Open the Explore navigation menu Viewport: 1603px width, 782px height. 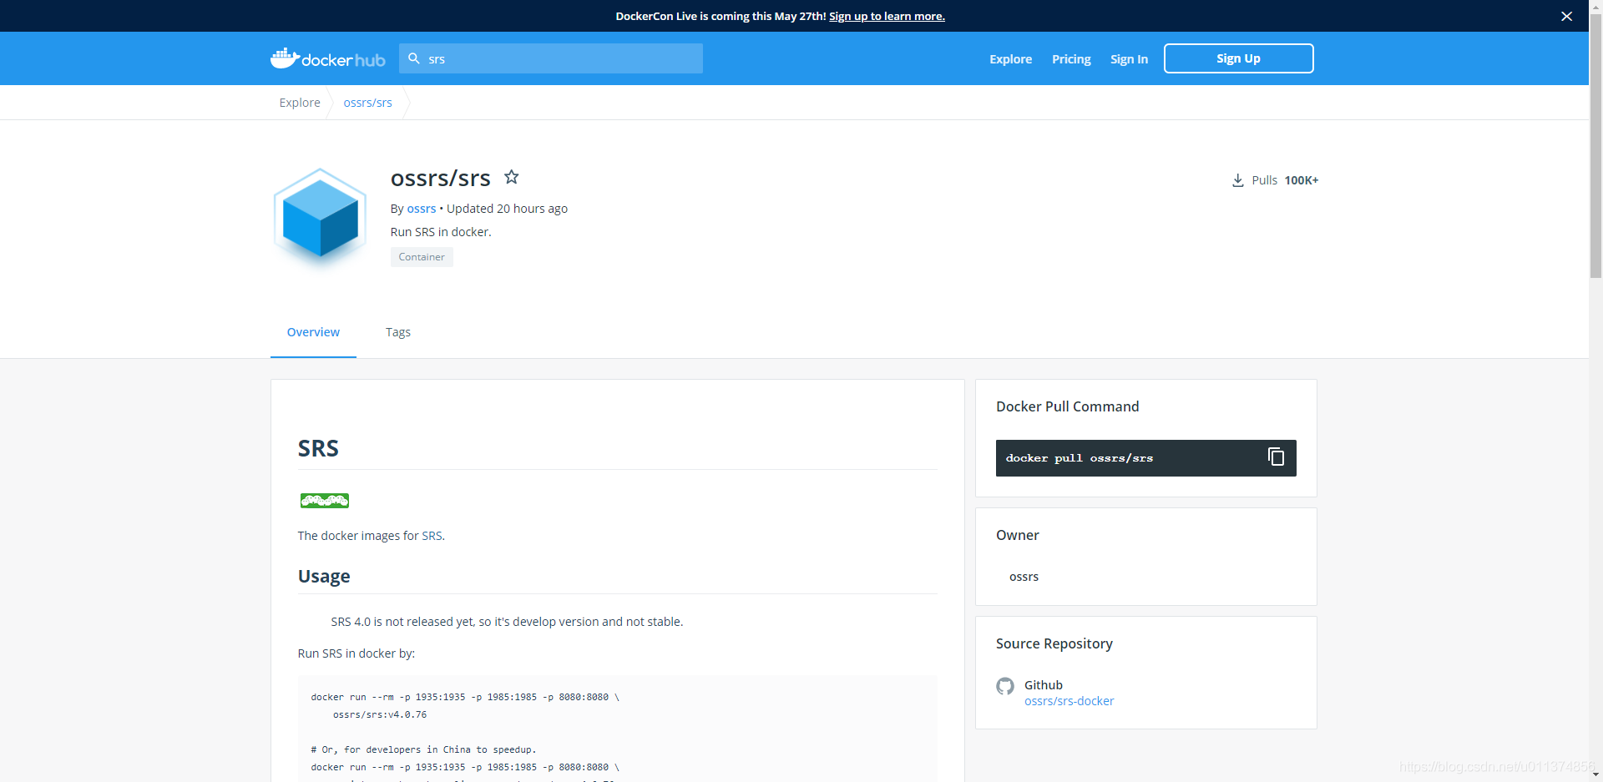1010,58
